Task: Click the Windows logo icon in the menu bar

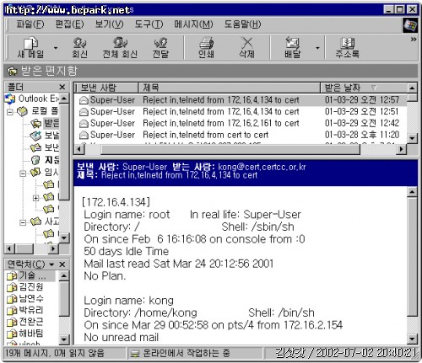Action: 410,25
